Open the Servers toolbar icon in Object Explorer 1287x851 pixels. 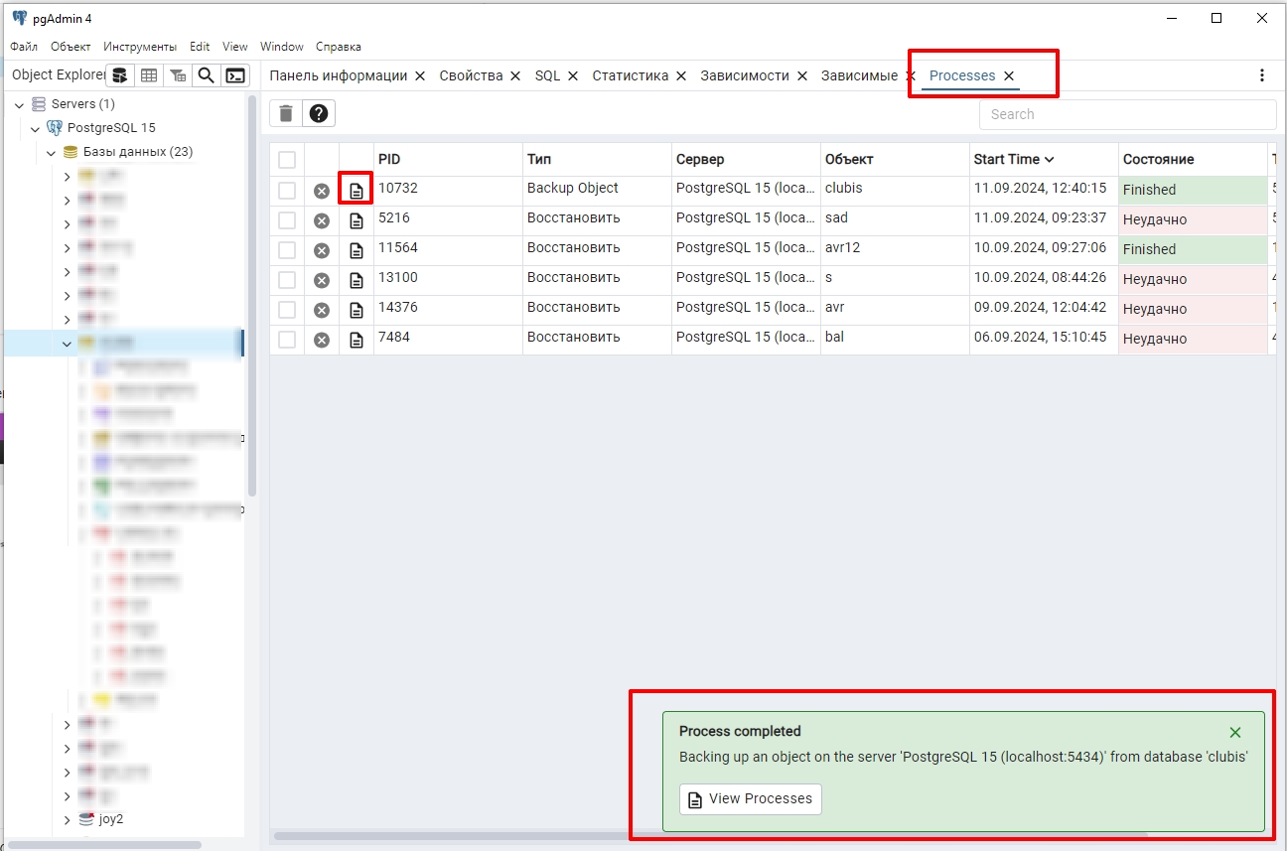pyautogui.click(x=119, y=75)
